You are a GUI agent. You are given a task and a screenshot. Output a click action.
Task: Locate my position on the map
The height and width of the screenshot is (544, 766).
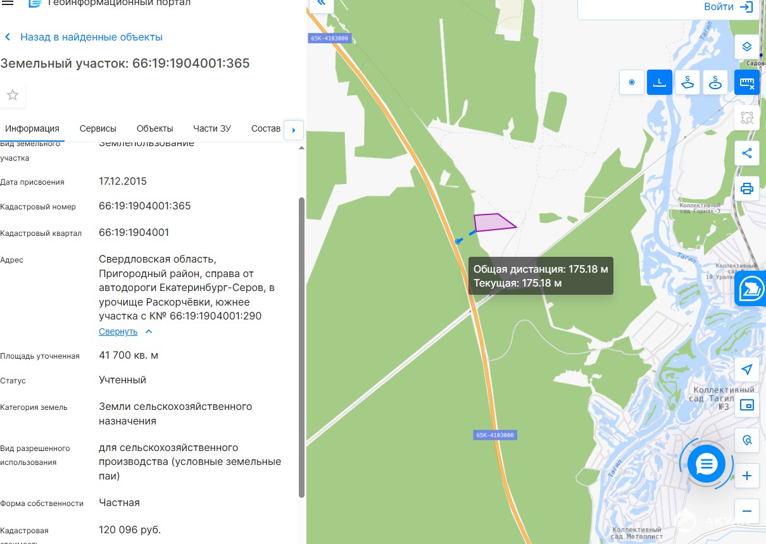point(747,369)
